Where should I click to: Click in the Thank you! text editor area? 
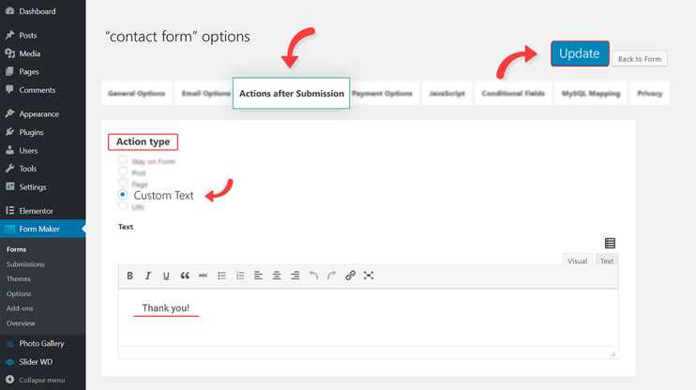coord(368,317)
